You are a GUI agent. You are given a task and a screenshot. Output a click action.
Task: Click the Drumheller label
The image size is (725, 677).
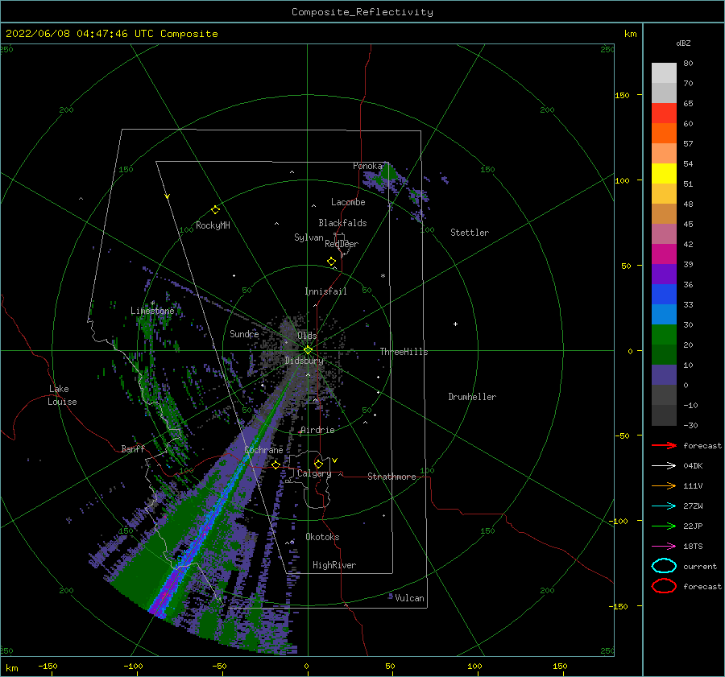click(472, 397)
